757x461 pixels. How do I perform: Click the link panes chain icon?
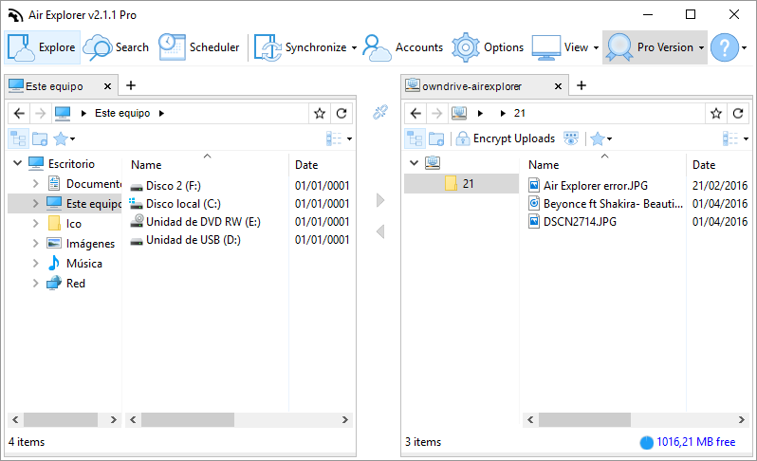pos(380,113)
